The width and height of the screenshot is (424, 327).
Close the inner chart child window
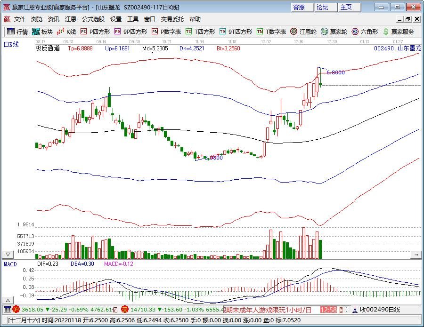[417, 19]
